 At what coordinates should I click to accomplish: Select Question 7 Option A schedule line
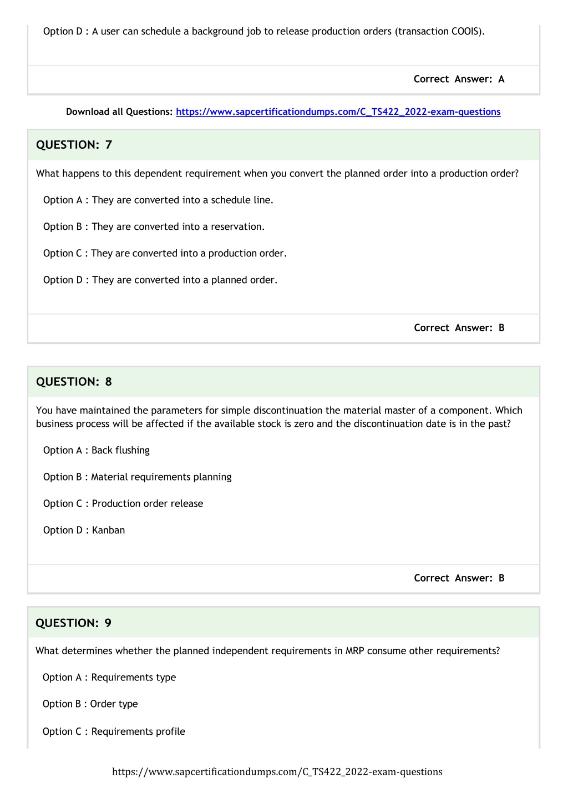pos(158,200)
